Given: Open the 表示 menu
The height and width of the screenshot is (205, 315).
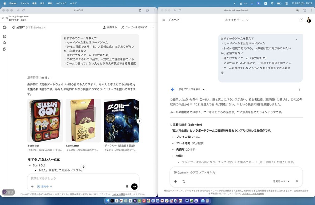Looking at the screenshot, I should pyautogui.click(x=42, y=3).
